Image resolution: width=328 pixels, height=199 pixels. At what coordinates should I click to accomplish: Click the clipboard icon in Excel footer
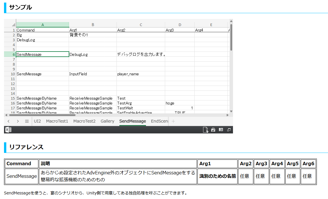pos(213,130)
